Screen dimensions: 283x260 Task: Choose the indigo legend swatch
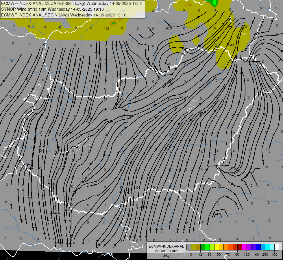[x=254, y=247]
